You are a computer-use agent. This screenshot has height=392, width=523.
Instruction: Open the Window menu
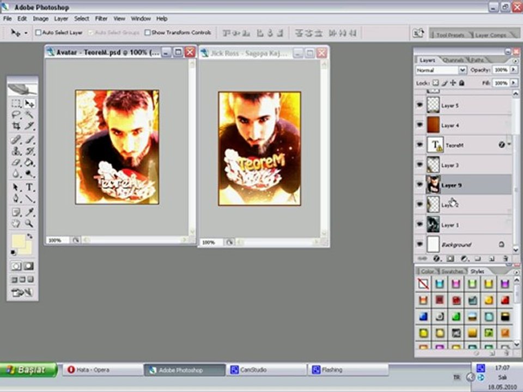click(141, 19)
